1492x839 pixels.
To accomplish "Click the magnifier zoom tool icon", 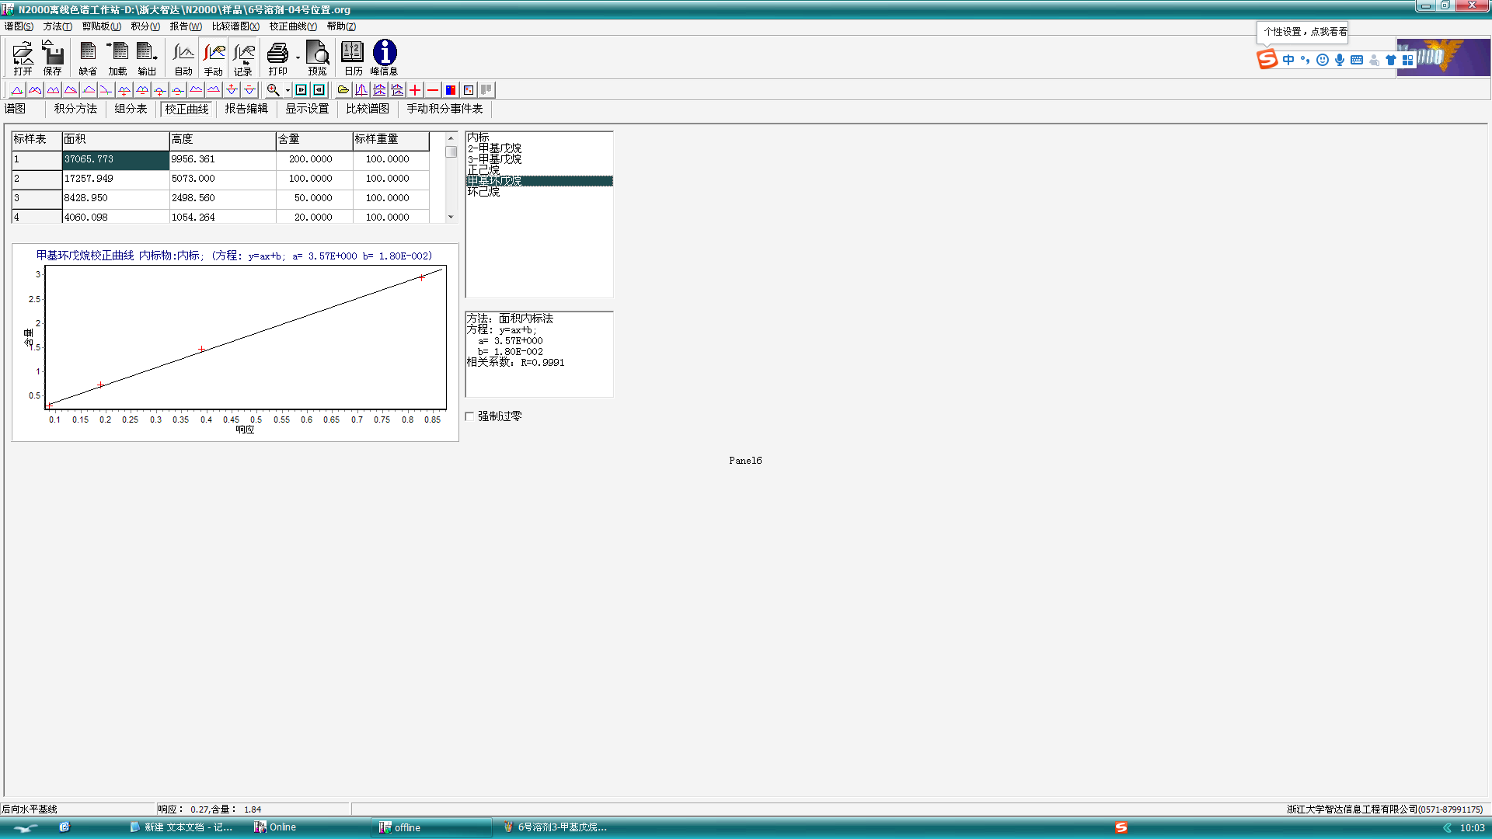I will click(x=273, y=90).
